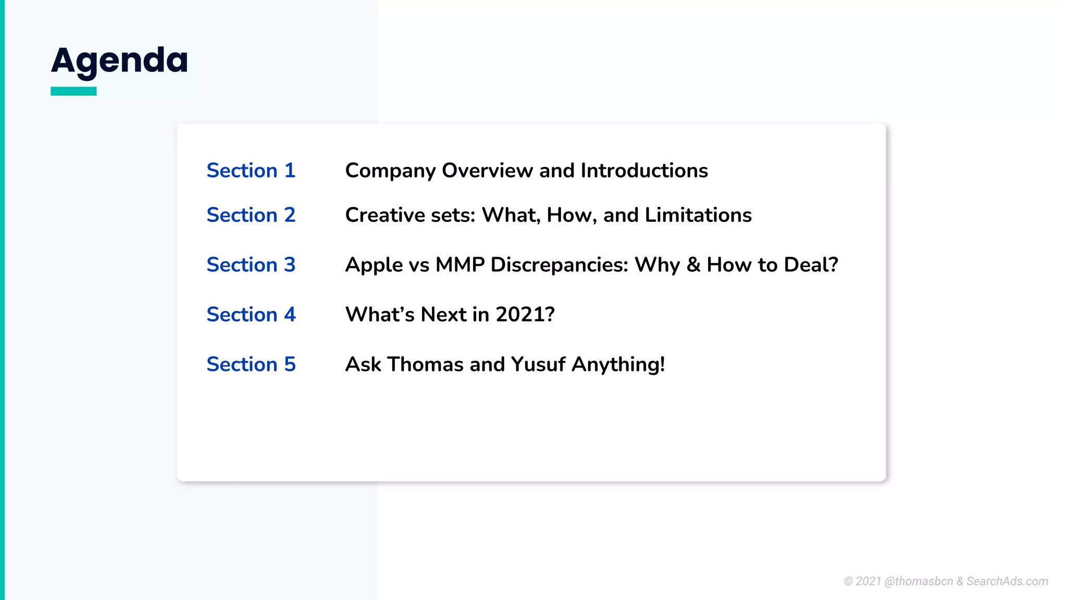Click Company Overview and Introductions text
The width and height of the screenshot is (1067, 600).
(526, 171)
